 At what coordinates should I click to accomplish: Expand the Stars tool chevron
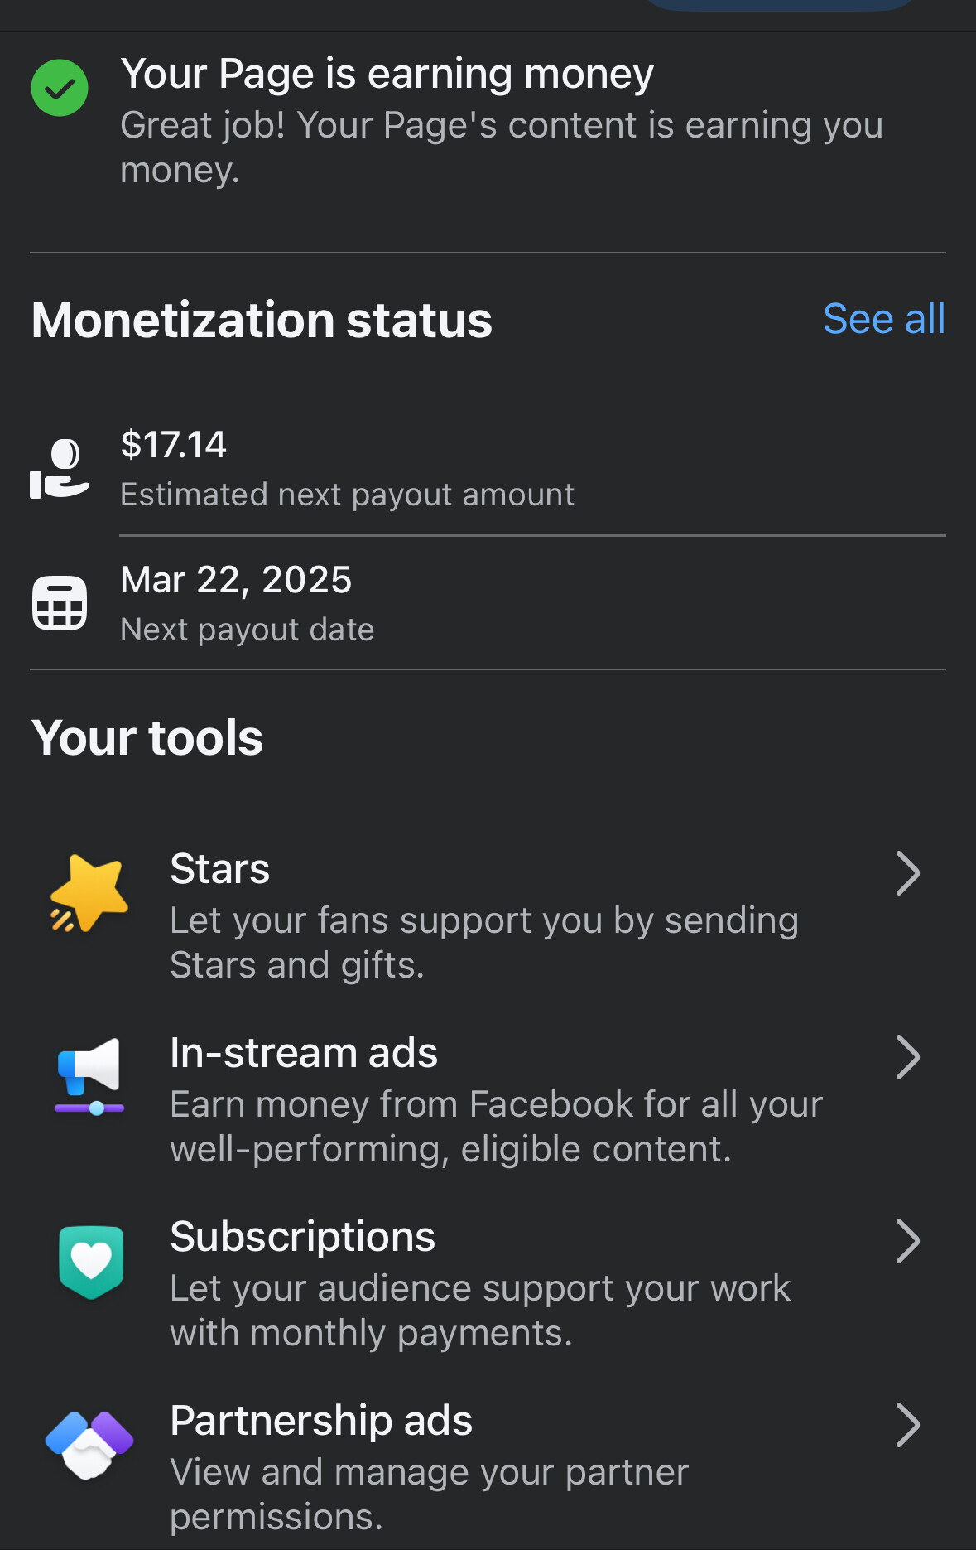tap(908, 873)
